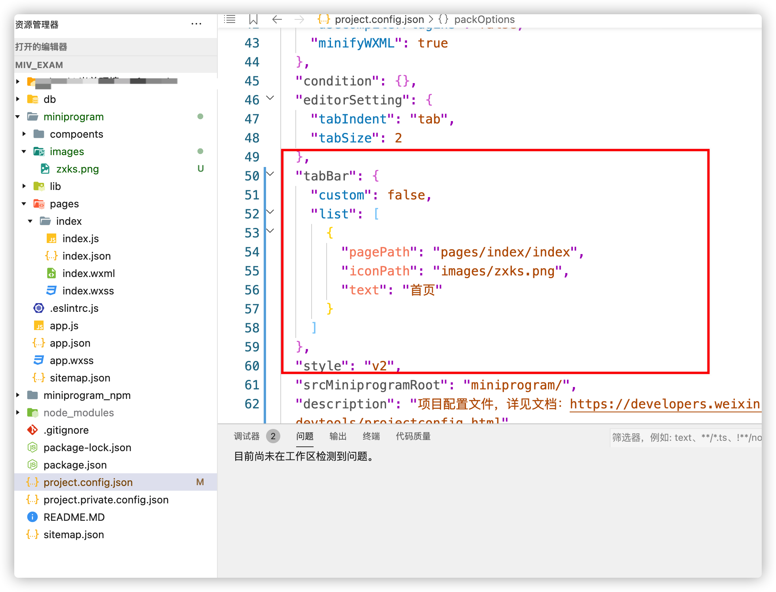Navigate back with the left arrow

277,19
